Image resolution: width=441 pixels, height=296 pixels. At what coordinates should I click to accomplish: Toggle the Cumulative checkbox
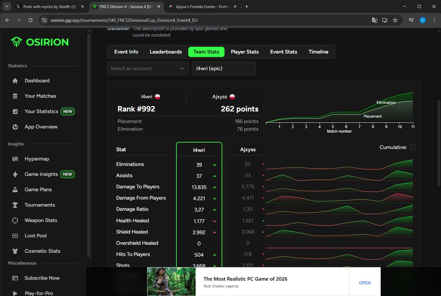(x=413, y=147)
